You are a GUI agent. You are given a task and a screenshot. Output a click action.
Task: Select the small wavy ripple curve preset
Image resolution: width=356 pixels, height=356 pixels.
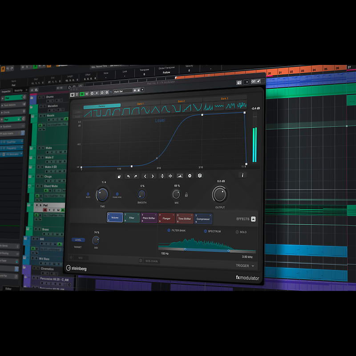click(x=219, y=106)
